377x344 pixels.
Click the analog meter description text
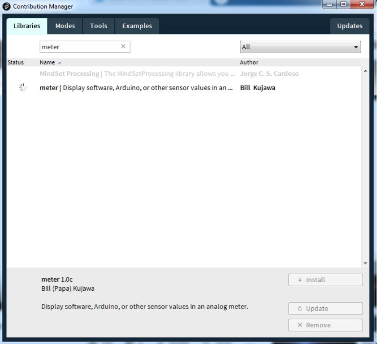[145, 306]
